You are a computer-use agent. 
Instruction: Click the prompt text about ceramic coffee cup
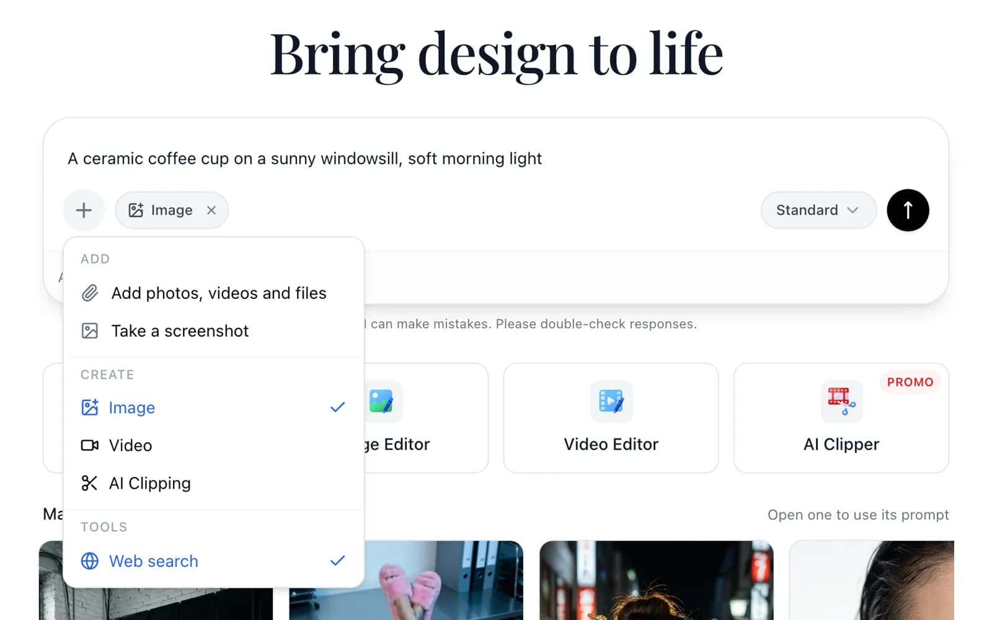305,159
